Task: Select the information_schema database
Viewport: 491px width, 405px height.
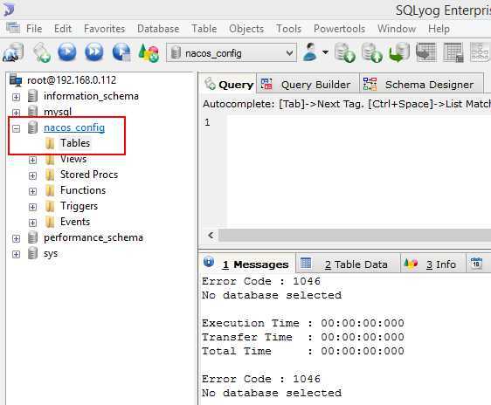Action: 91,96
